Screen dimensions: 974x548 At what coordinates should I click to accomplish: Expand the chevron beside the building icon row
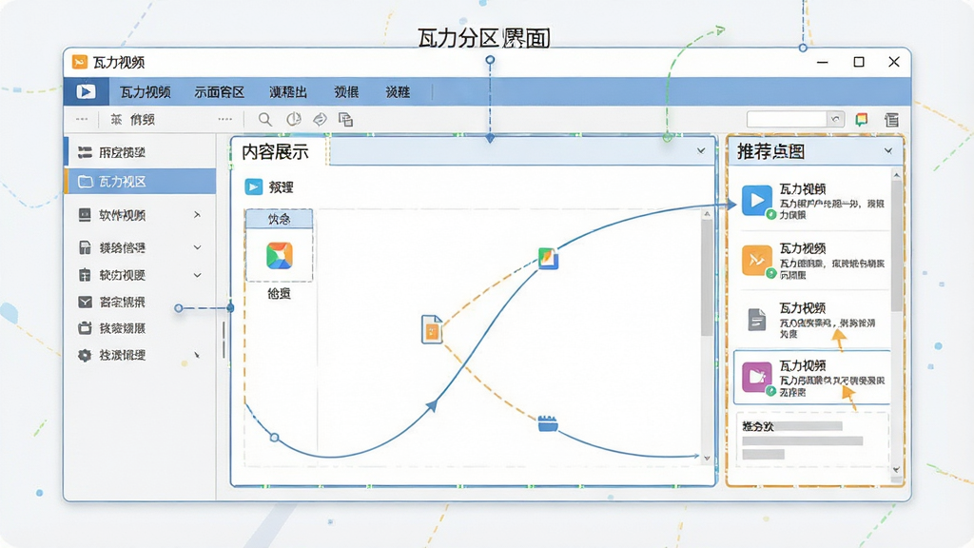click(x=197, y=275)
